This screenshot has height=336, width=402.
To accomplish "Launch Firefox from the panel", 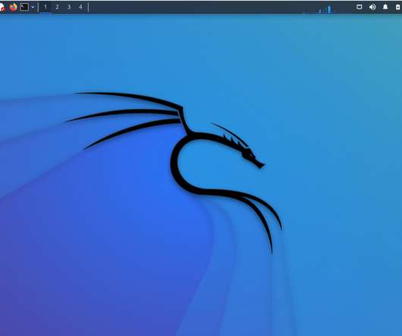I will [x=13, y=7].
